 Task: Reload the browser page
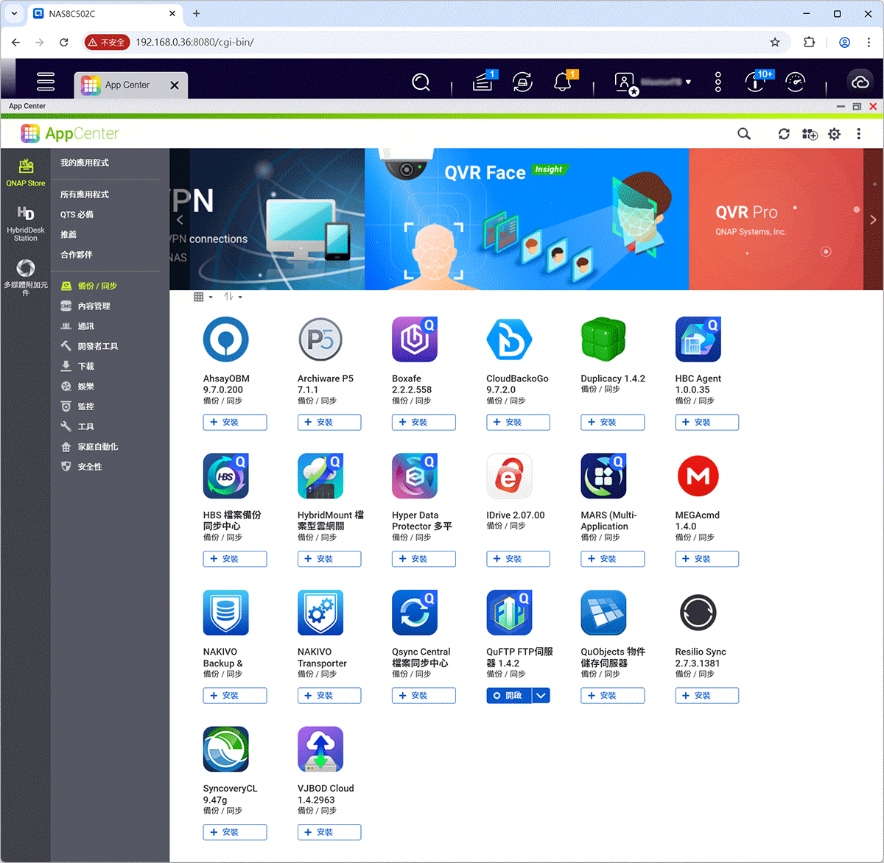(x=64, y=42)
